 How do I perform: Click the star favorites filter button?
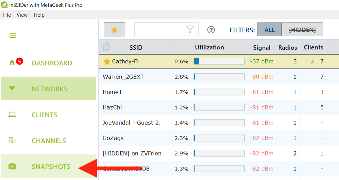(x=114, y=30)
